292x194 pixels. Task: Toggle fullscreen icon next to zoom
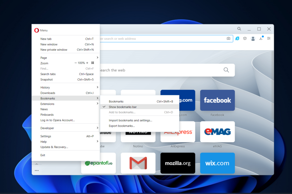coord(93,63)
